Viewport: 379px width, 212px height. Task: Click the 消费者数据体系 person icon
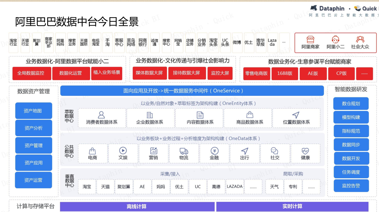(101, 115)
